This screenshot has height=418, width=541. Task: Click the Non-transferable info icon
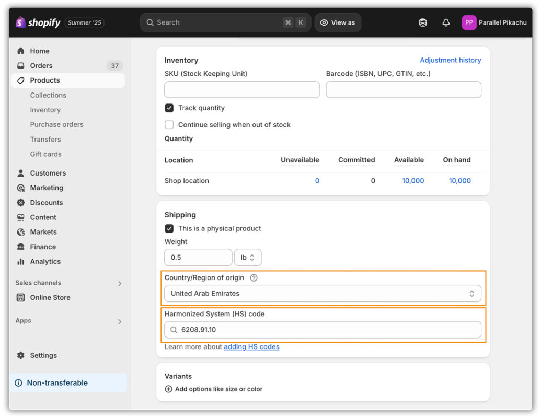pyautogui.click(x=18, y=383)
